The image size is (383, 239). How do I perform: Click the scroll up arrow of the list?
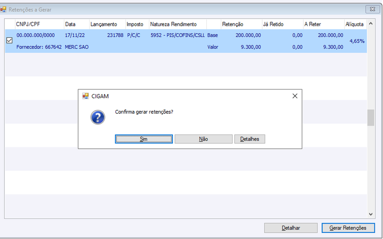(x=371, y=24)
